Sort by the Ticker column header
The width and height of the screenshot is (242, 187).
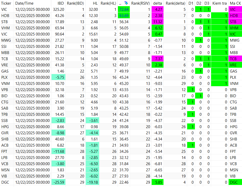click(6, 3)
